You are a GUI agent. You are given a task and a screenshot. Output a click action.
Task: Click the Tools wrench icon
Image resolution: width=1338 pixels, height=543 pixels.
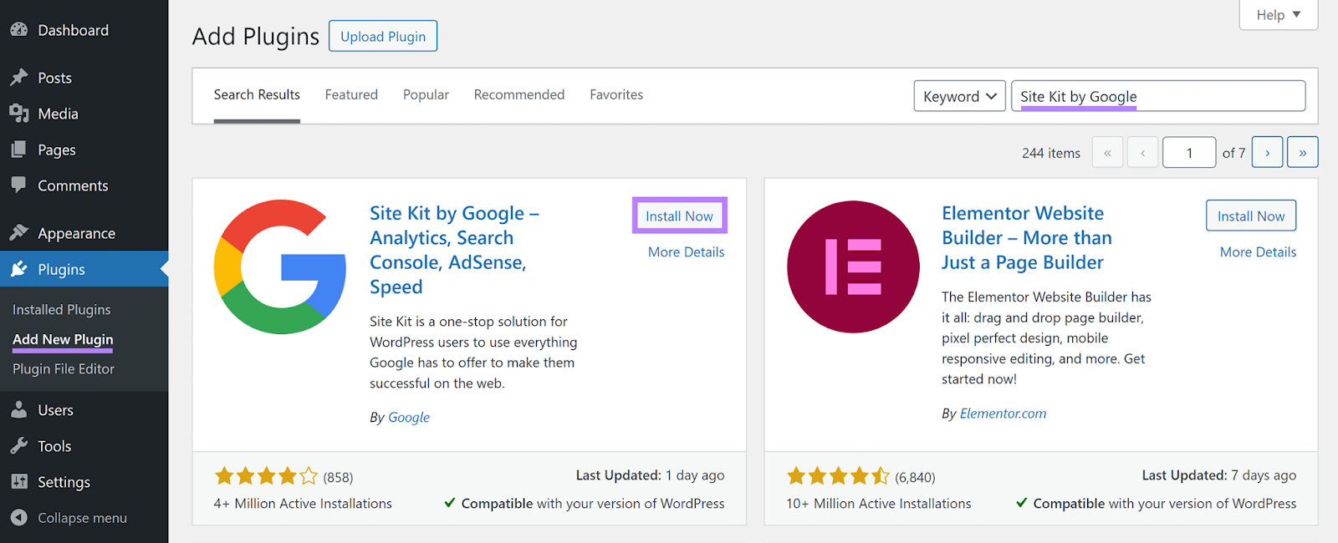pyautogui.click(x=19, y=446)
